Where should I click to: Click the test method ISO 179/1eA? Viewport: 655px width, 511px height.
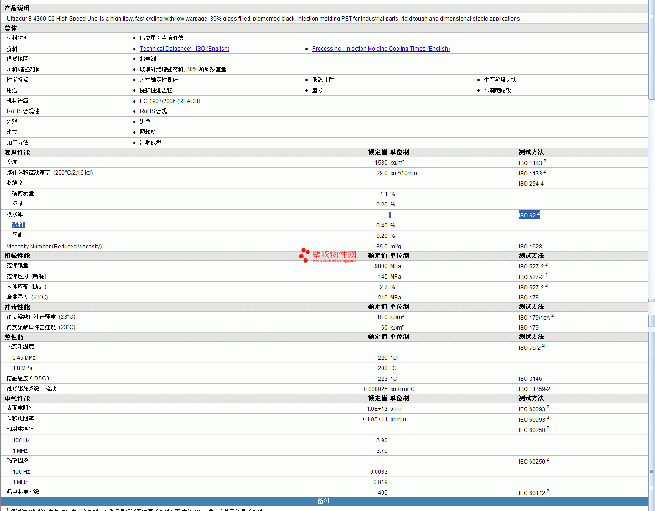[534, 318]
